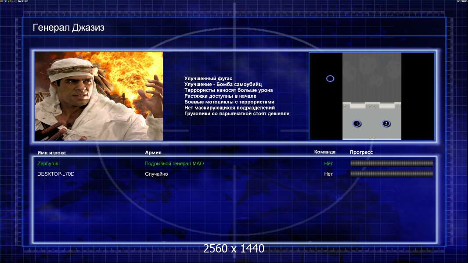The width and height of the screenshot is (468, 263).
Task: Click the General Juhziz portrait image
Action: tap(99, 96)
